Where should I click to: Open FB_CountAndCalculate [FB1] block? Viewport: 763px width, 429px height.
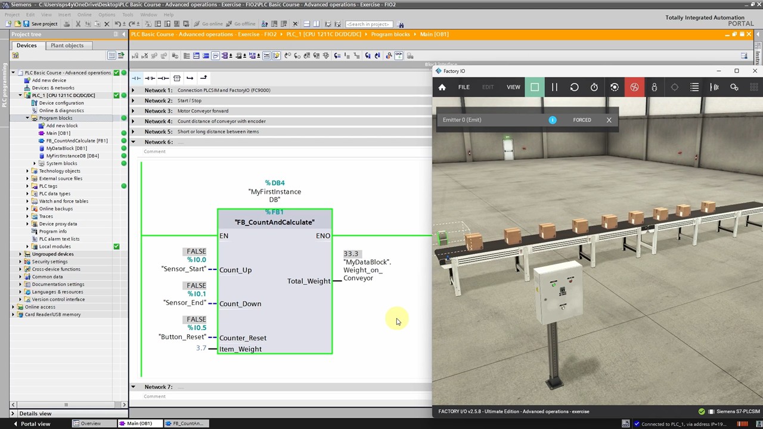(x=77, y=141)
